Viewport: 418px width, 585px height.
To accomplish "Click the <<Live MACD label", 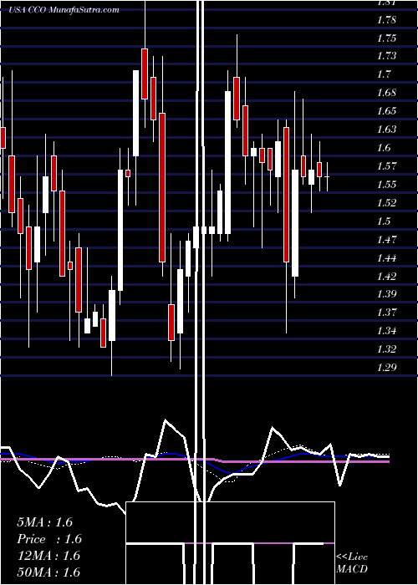I will [x=352, y=563].
